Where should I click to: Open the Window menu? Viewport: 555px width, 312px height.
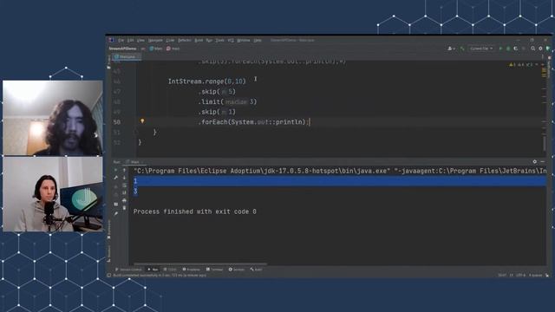(x=244, y=41)
